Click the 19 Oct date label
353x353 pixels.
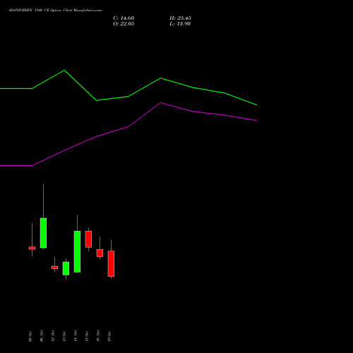tap(109, 336)
